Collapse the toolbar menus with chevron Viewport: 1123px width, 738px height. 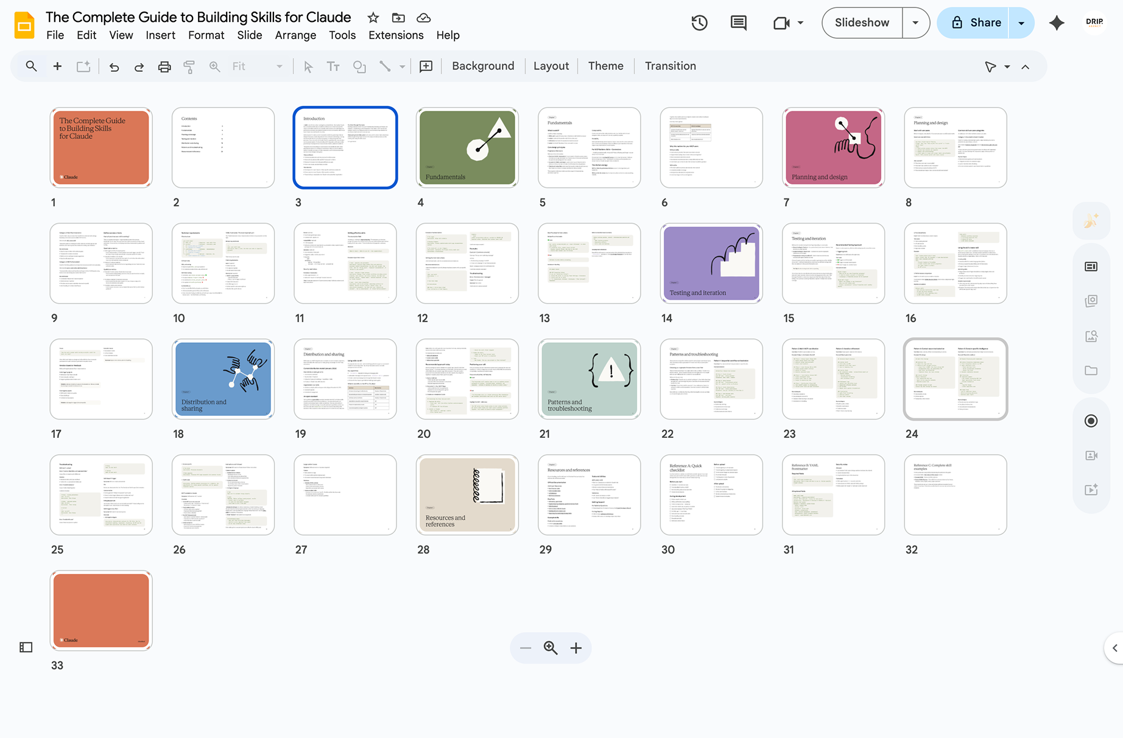[1026, 67]
